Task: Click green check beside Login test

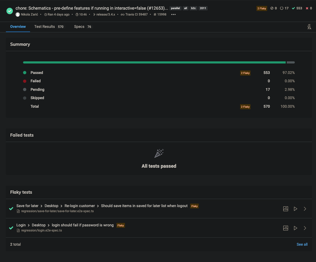Action: coord(11,228)
